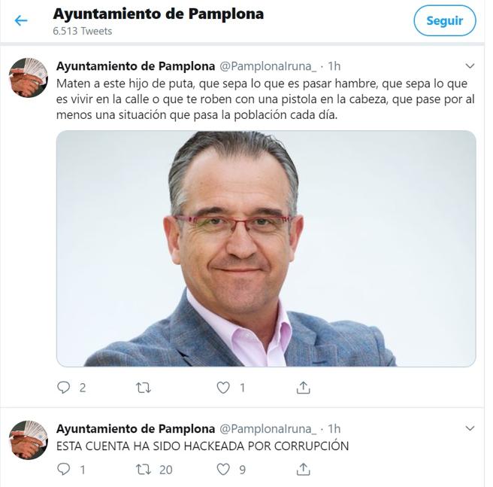Viewport: 493px width, 487px height.
Task: Follow the account with Seguir button
Action: click(445, 21)
